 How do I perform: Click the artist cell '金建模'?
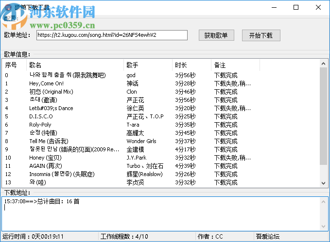[x=135, y=149]
